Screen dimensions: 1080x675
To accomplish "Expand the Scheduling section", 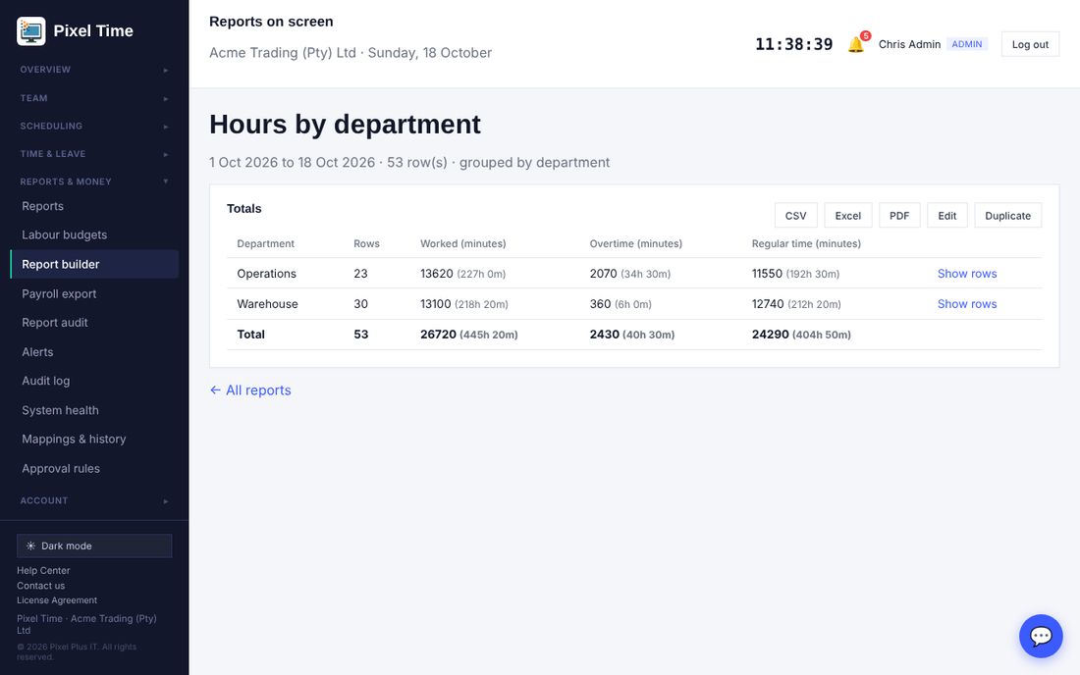I will 94,126.
